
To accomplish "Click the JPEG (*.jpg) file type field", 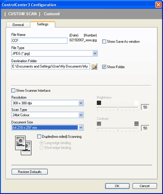I will (54, 53).
